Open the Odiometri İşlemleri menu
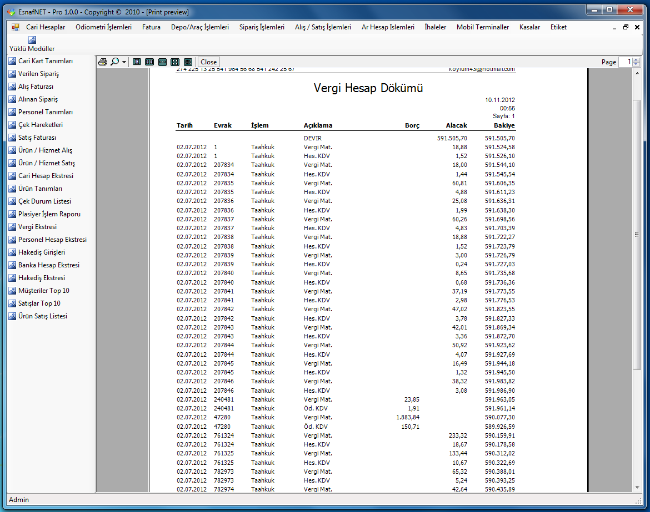 click(104, 27)
